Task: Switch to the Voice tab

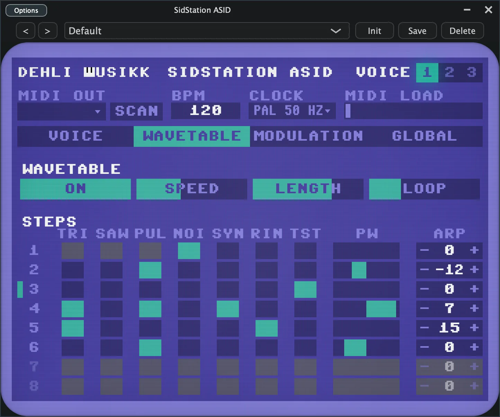Action: [75, 136]
